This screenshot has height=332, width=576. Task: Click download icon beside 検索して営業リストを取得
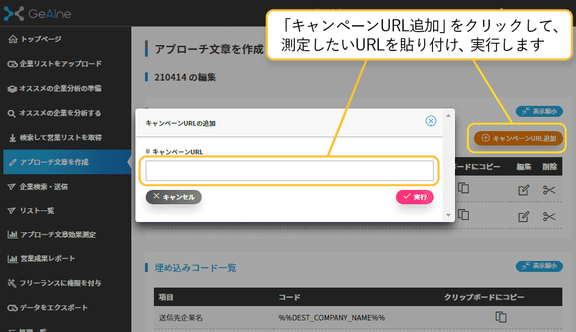coord(12,138)
